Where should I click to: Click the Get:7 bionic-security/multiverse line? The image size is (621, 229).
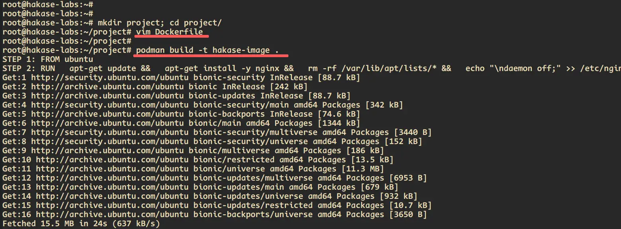click(217, 133)
